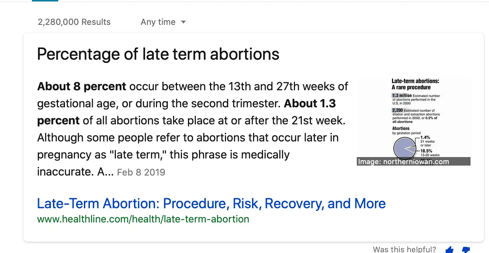Click the bold "About 8 percent" text
The image size is (489, 253).
(x=81, y=86)
